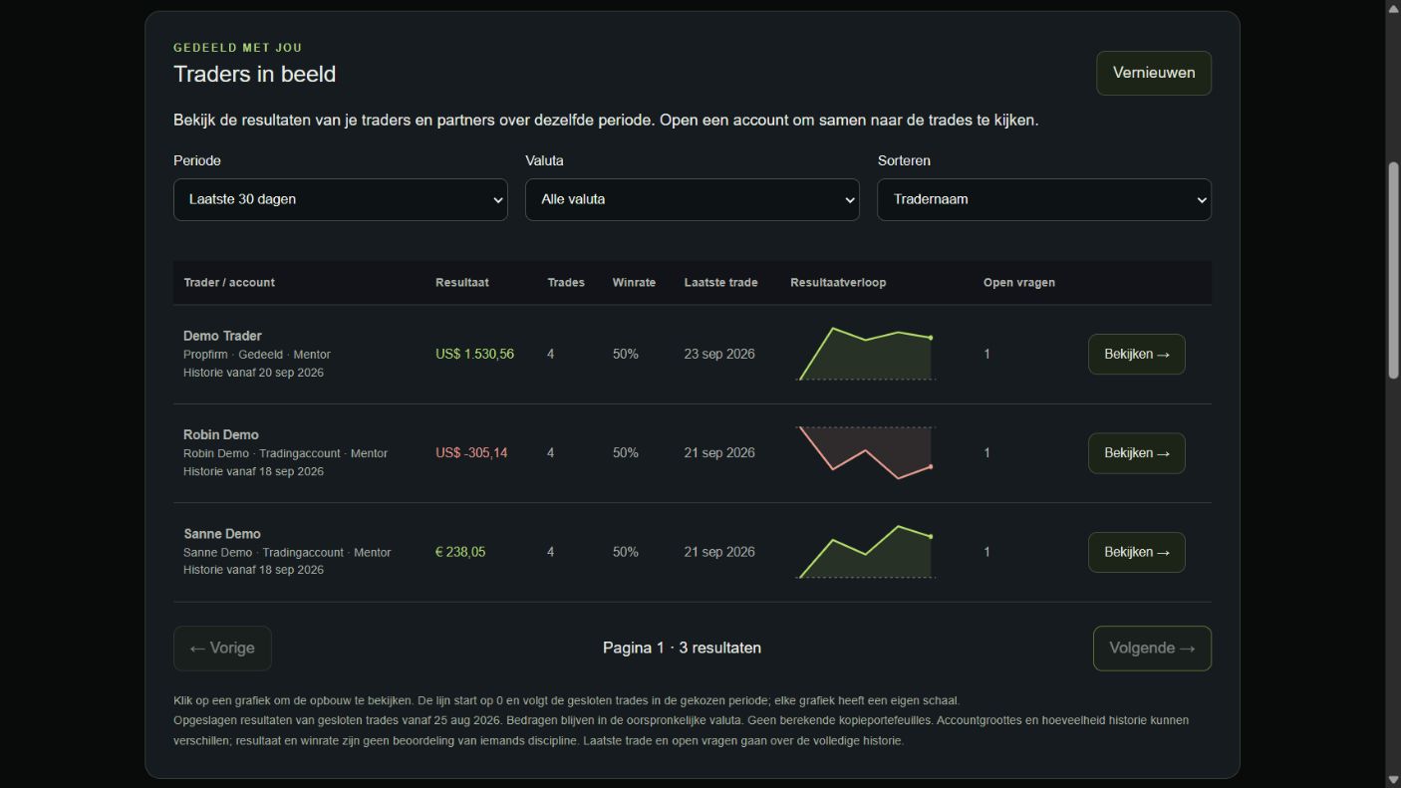Click 'Sanne Demo · Tradingaccount · Mentor' text
This screenshot has height=788, width=1401.
[287, 553]
